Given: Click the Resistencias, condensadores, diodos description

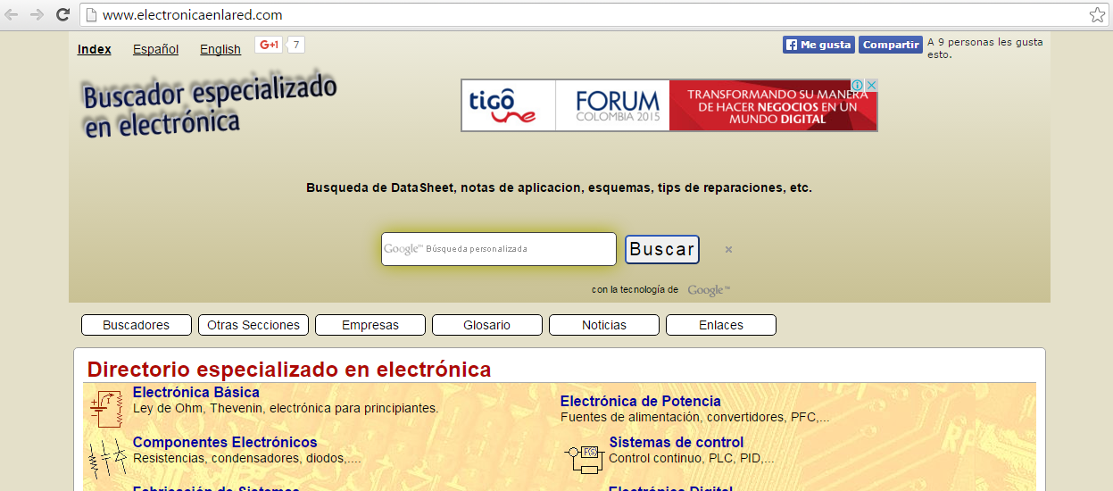Looking at the screenshot, I should 247,458.
